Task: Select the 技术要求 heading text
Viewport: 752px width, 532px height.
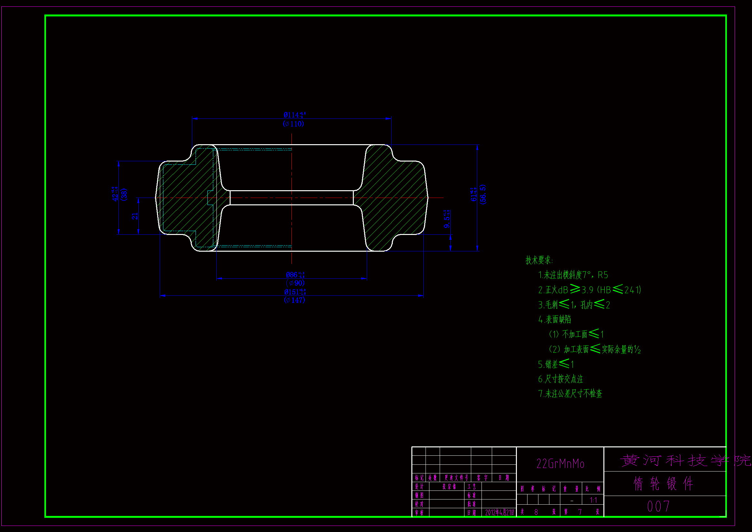Action: [x=539, y=260]
